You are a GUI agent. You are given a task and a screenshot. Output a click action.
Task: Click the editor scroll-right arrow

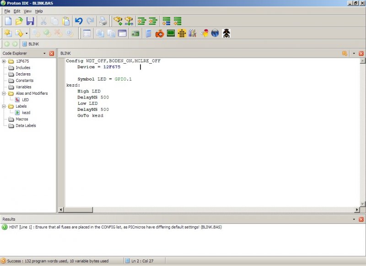pos(357,210)
